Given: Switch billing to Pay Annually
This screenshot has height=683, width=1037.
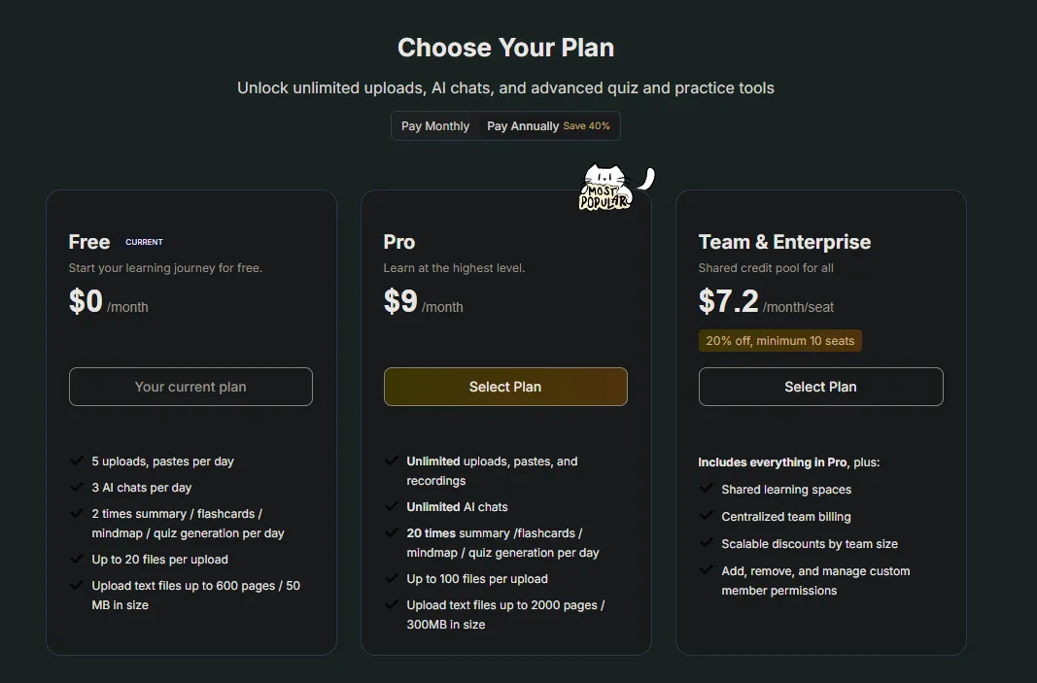Looking at the screenshot, I should 523,126.
